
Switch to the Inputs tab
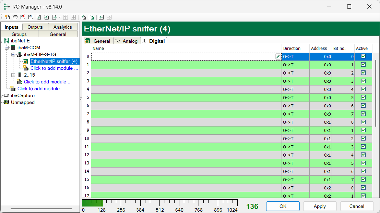(11, 27)
